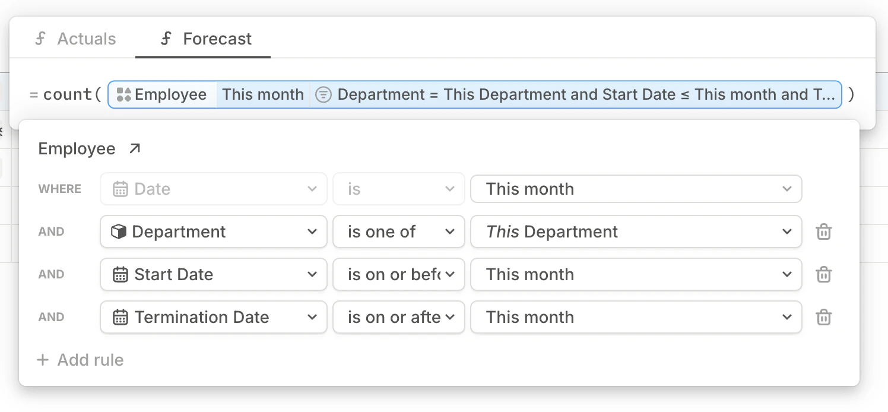Change the 'is on or before' operator
Image resolution: width=888 pixels, height=412 pixels.
click(398, 274)
